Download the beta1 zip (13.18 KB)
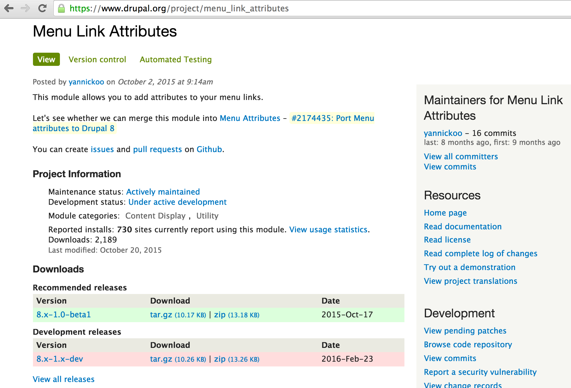This screenshot has height=388, width=571. click(x=237, y=315)
